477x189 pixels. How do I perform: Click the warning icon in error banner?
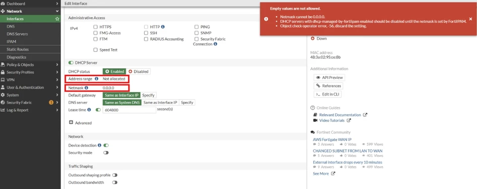[x=266, y=19]
